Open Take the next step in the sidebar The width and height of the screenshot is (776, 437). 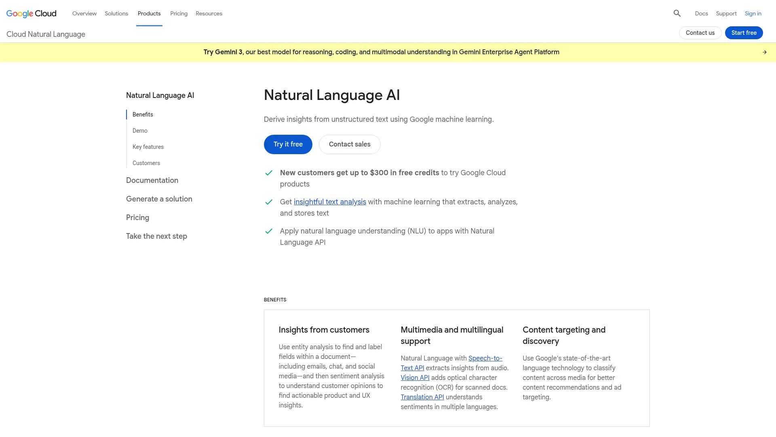pyautogui.click(x=156, y=236)
